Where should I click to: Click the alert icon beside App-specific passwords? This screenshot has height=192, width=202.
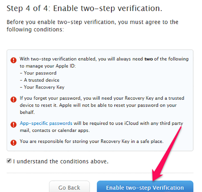click(x=13, y=124)
